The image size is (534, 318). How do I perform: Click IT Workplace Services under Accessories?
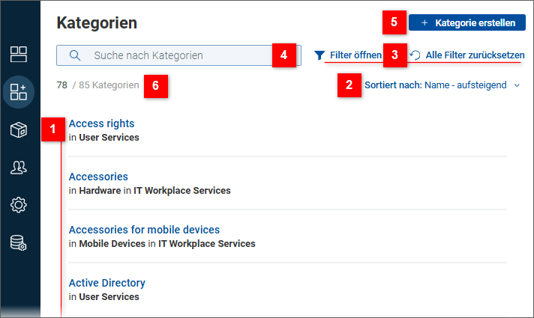[181, 191]
